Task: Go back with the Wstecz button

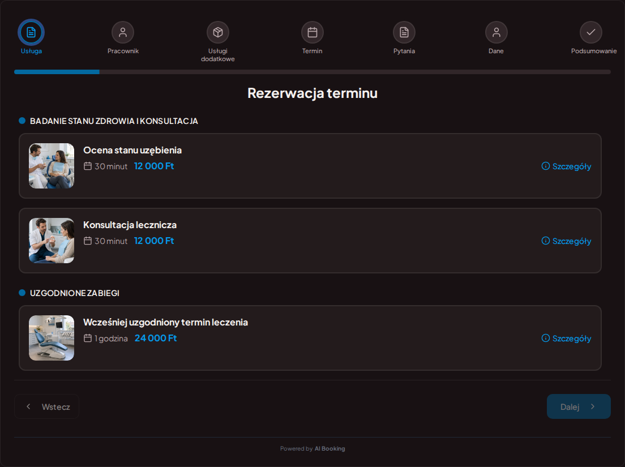Action: pyautogui.click(x=46, y=406)
